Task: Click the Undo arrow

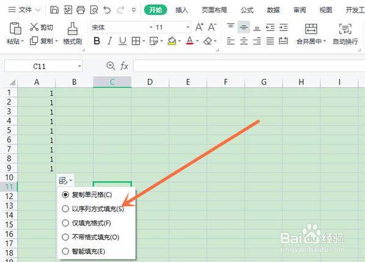Action: 107,10
